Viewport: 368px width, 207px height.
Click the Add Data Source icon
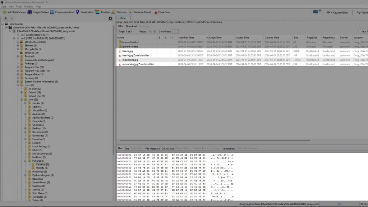[x=4, y=12]
